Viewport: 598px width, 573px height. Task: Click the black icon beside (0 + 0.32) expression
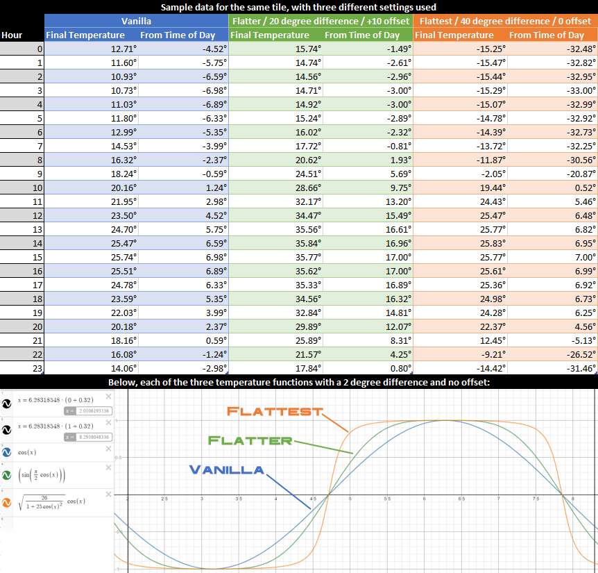coord(6,404)
